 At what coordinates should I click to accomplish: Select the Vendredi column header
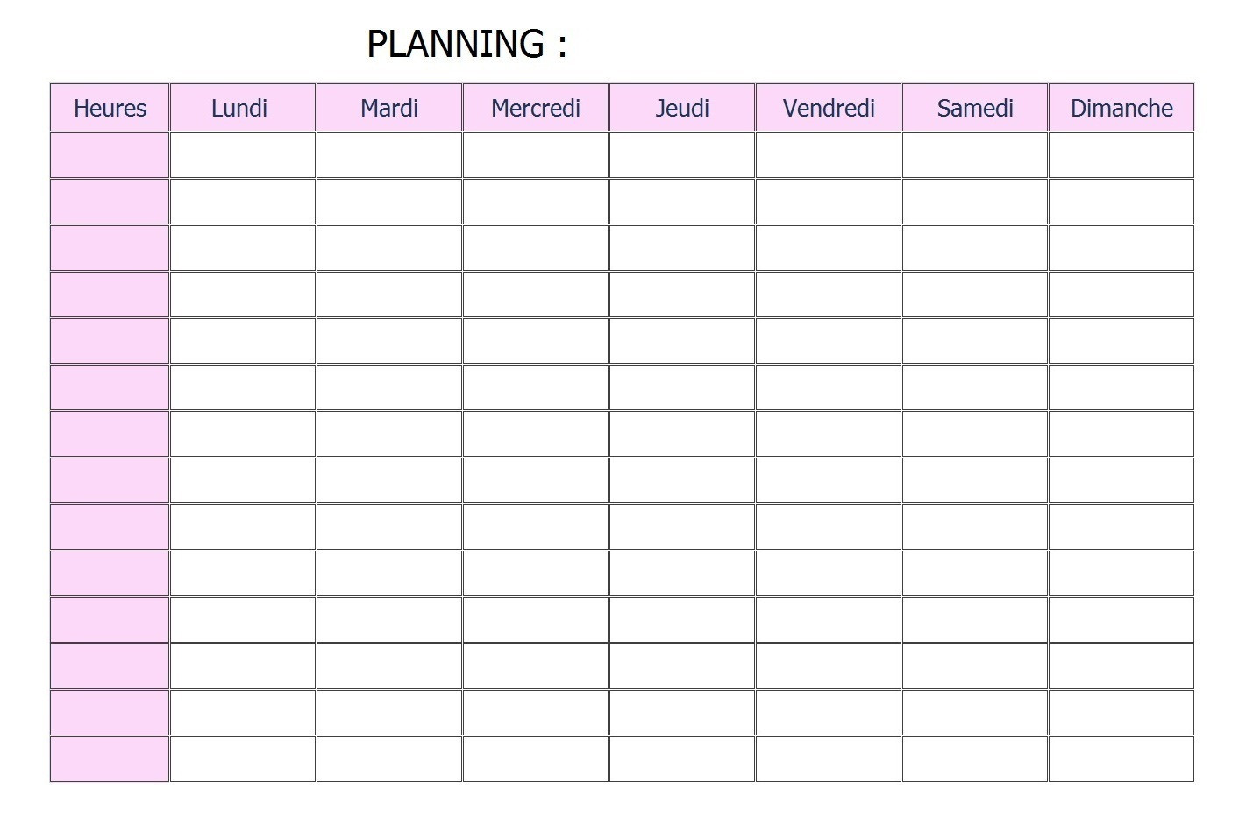828,108
